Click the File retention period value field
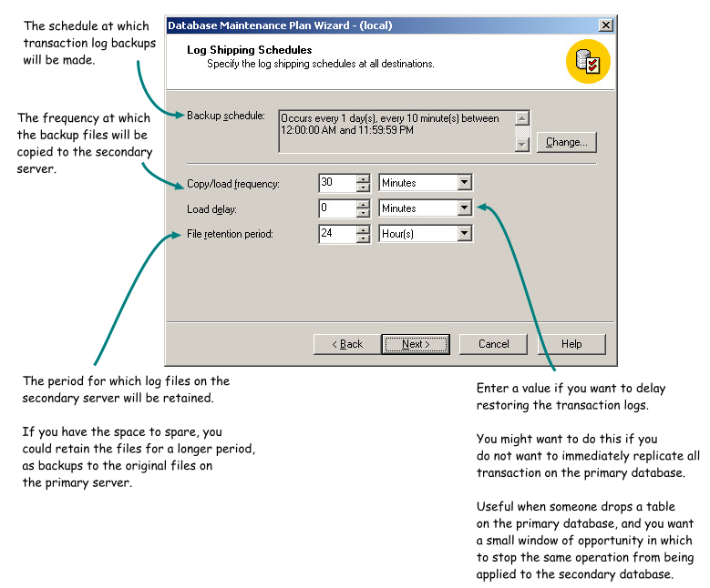 [x=337, y=233]
